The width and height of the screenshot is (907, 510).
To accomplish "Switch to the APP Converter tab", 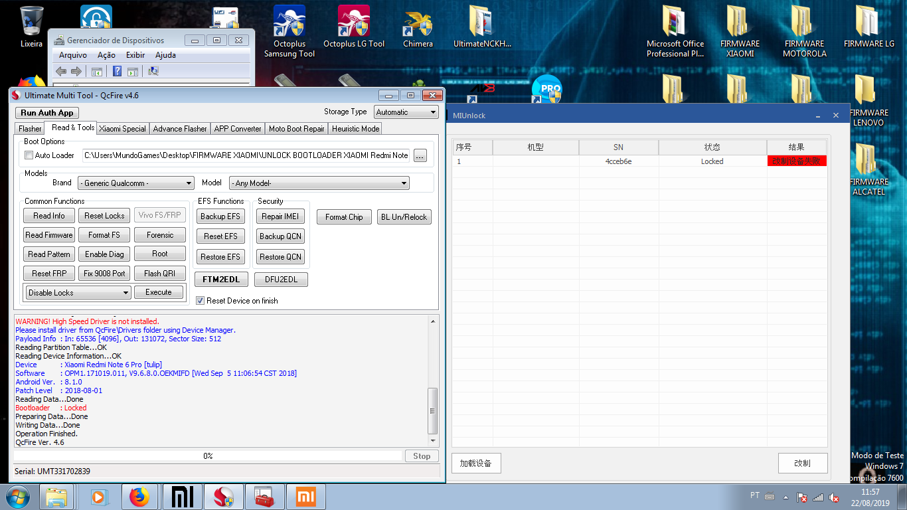I will (238, 129).
